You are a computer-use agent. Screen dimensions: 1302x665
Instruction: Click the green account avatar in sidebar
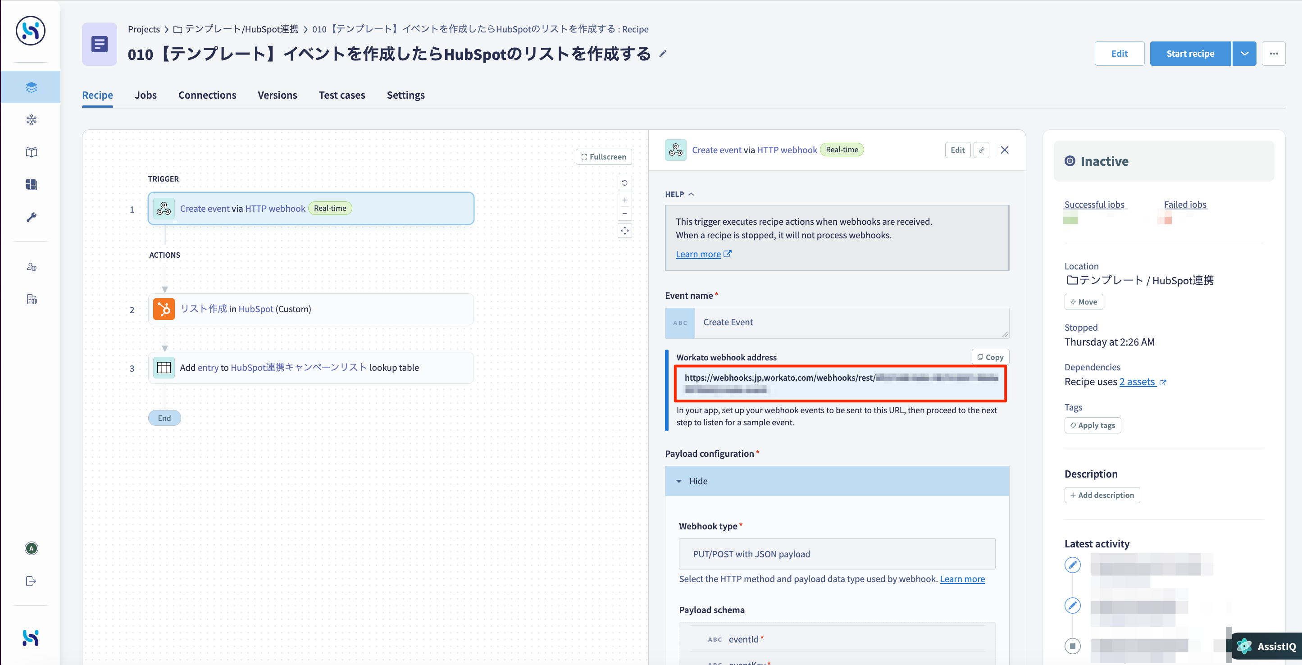coord(32,548)
